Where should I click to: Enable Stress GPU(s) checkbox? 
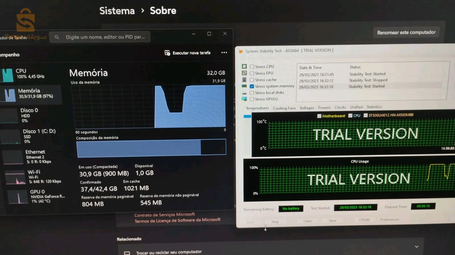click(252, 99)
